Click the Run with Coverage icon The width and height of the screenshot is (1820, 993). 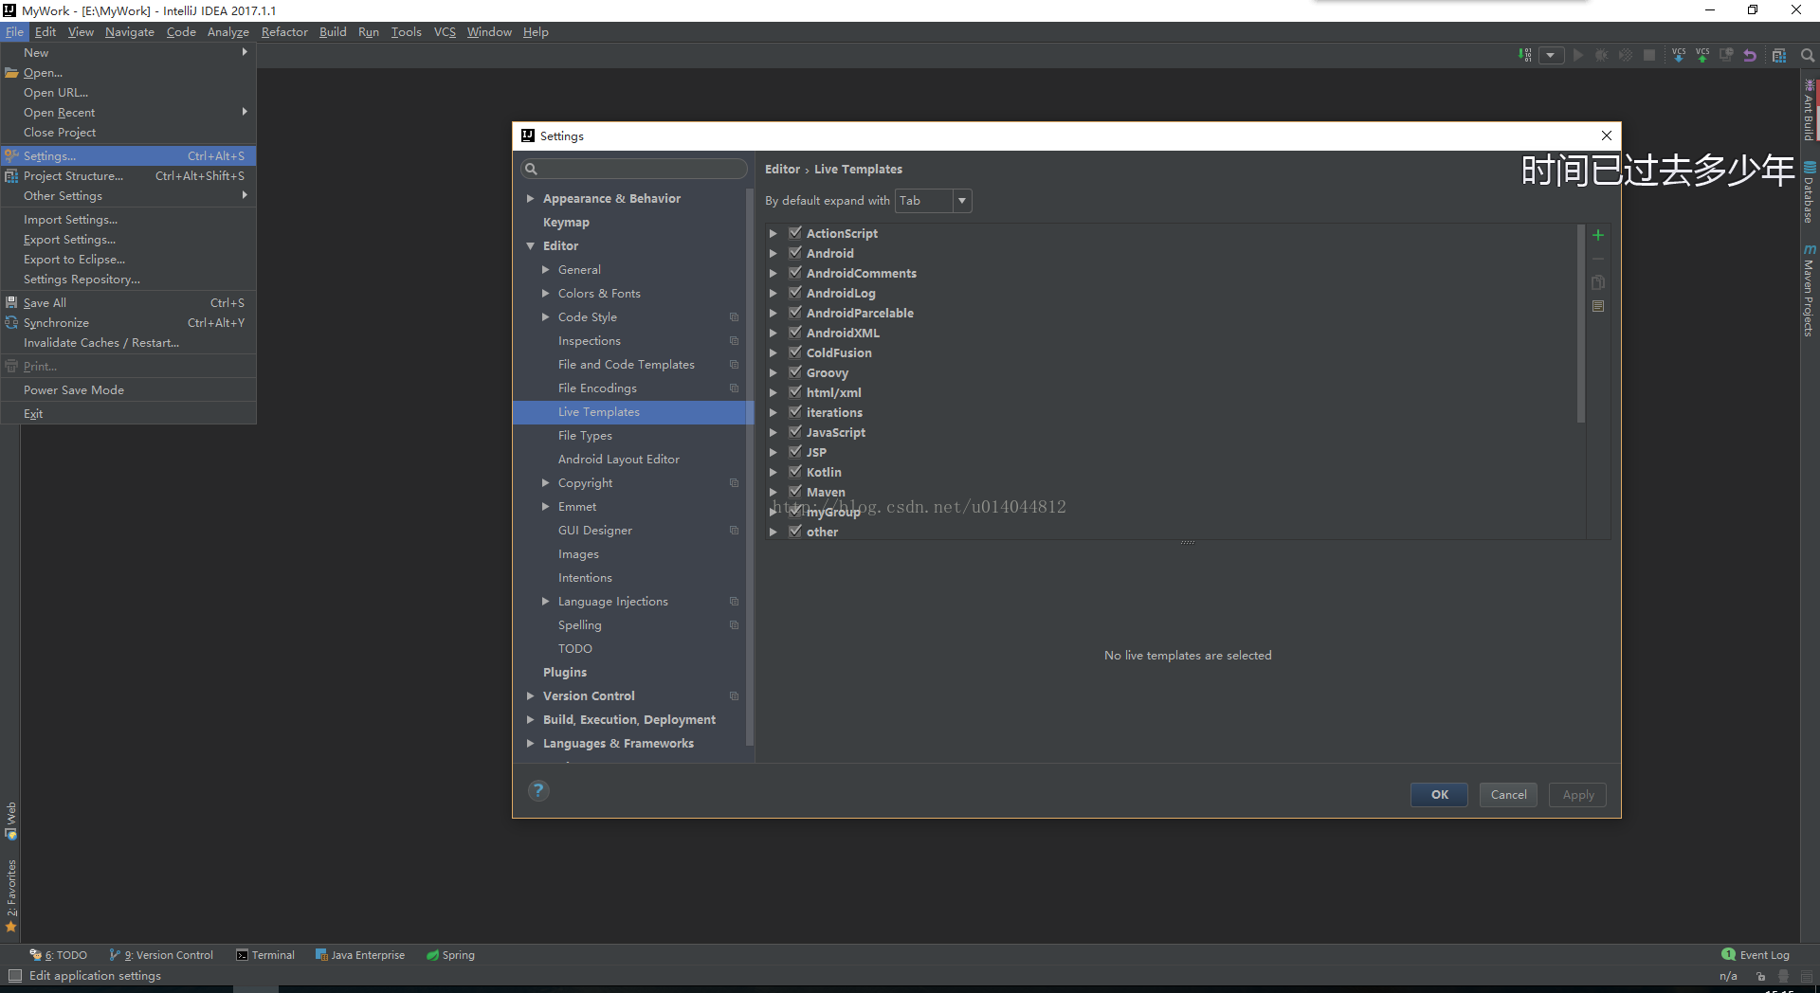(x=1626, y=55)
